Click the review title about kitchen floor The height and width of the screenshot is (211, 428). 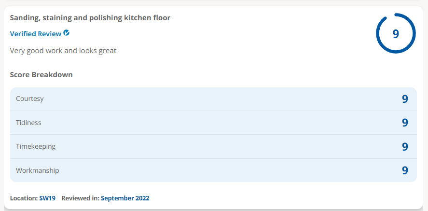(x=90, y=18)
